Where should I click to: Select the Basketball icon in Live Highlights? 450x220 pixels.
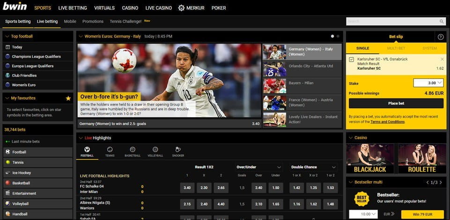[133, 149]
